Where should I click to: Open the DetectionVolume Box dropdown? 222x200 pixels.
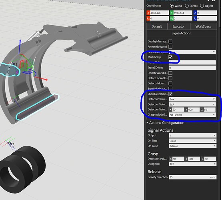click(192, 99)
